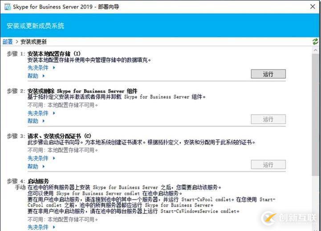Click 不可用 notice under step 2
This screenshot has width=321, height=231.
(63, 105)
